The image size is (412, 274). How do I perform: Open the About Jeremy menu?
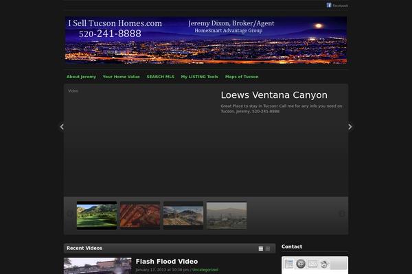(81, 77)
